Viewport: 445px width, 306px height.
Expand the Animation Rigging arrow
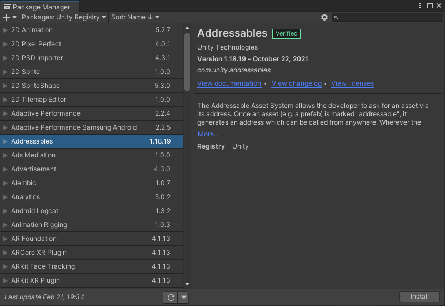[5, 225]
